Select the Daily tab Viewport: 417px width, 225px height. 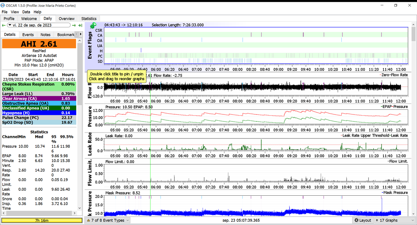(x=48, y=19)
